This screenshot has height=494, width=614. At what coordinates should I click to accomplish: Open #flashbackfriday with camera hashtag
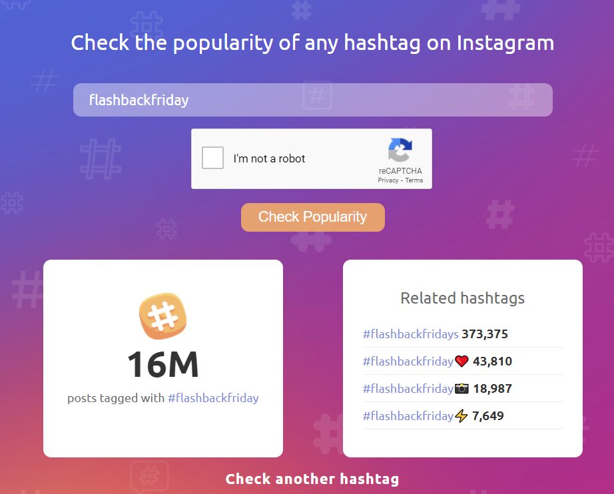[416, 388]
